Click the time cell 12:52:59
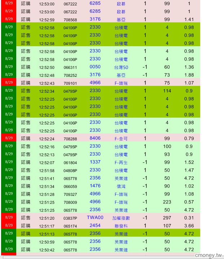 click(x=47, y=20)
